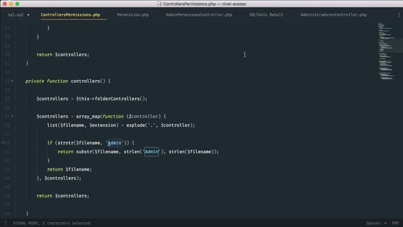Open the AdministradoresController.php tab
The width and height of the screenshot is (403, 227).
tap(333, 15)
